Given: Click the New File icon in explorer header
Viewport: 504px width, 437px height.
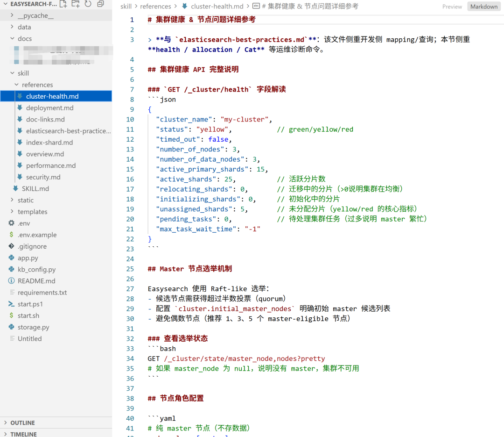Looking at the screenshot, I should pyautogui.click(x=63, y=4).
